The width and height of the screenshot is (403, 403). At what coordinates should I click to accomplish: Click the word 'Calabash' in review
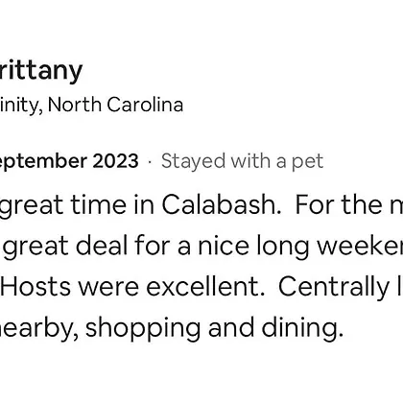[222, 204]
